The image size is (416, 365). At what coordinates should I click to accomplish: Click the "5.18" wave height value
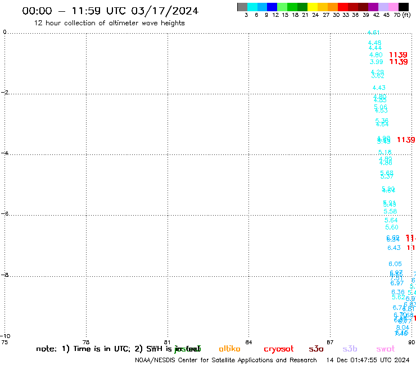(385, 152)
